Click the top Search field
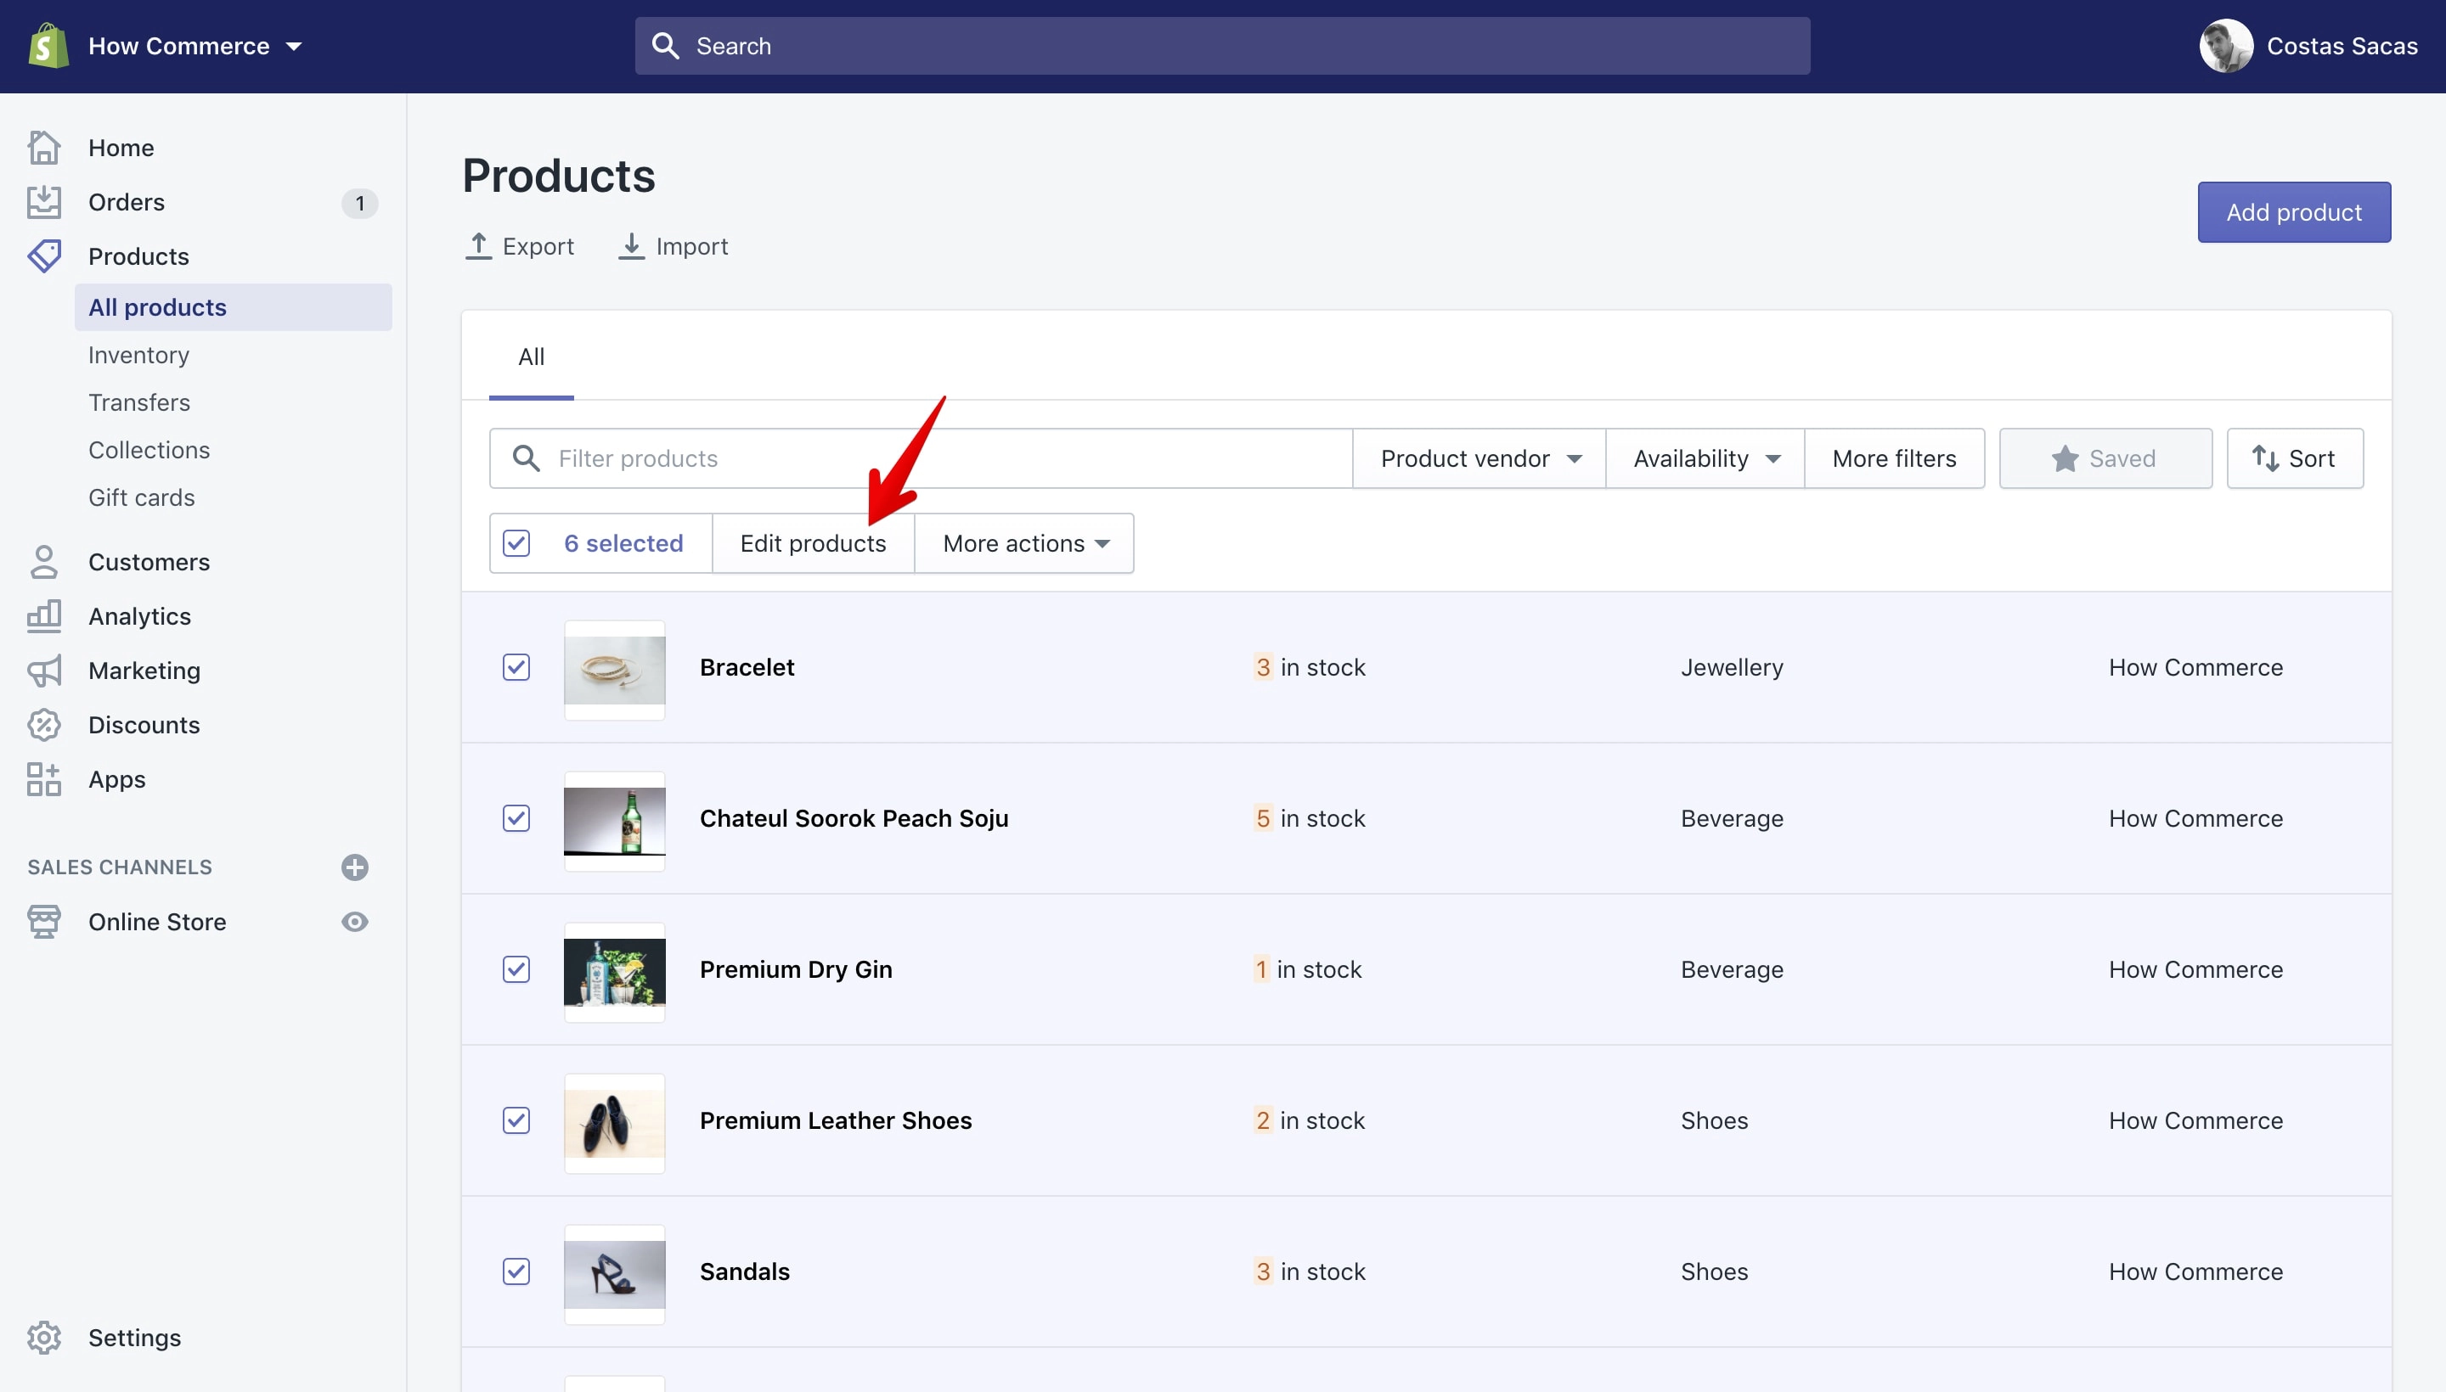The height and width of the screenshot is (1392, 2446). click(1221, 46)
